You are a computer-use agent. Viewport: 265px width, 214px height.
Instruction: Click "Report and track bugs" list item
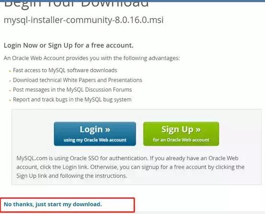pyautogui.click(x=72, y=99)
